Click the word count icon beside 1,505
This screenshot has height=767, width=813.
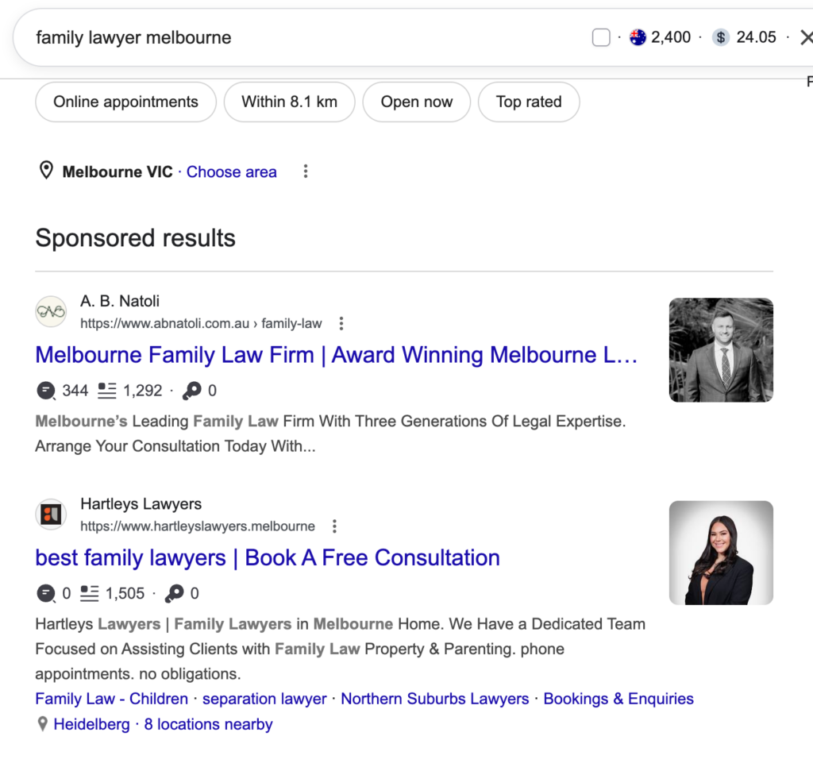[89, 593]
